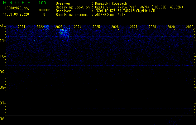Click the 2029 time marker
Viewport: 196px width, 125px height.
pyautogui.click(x=171, y=27)
